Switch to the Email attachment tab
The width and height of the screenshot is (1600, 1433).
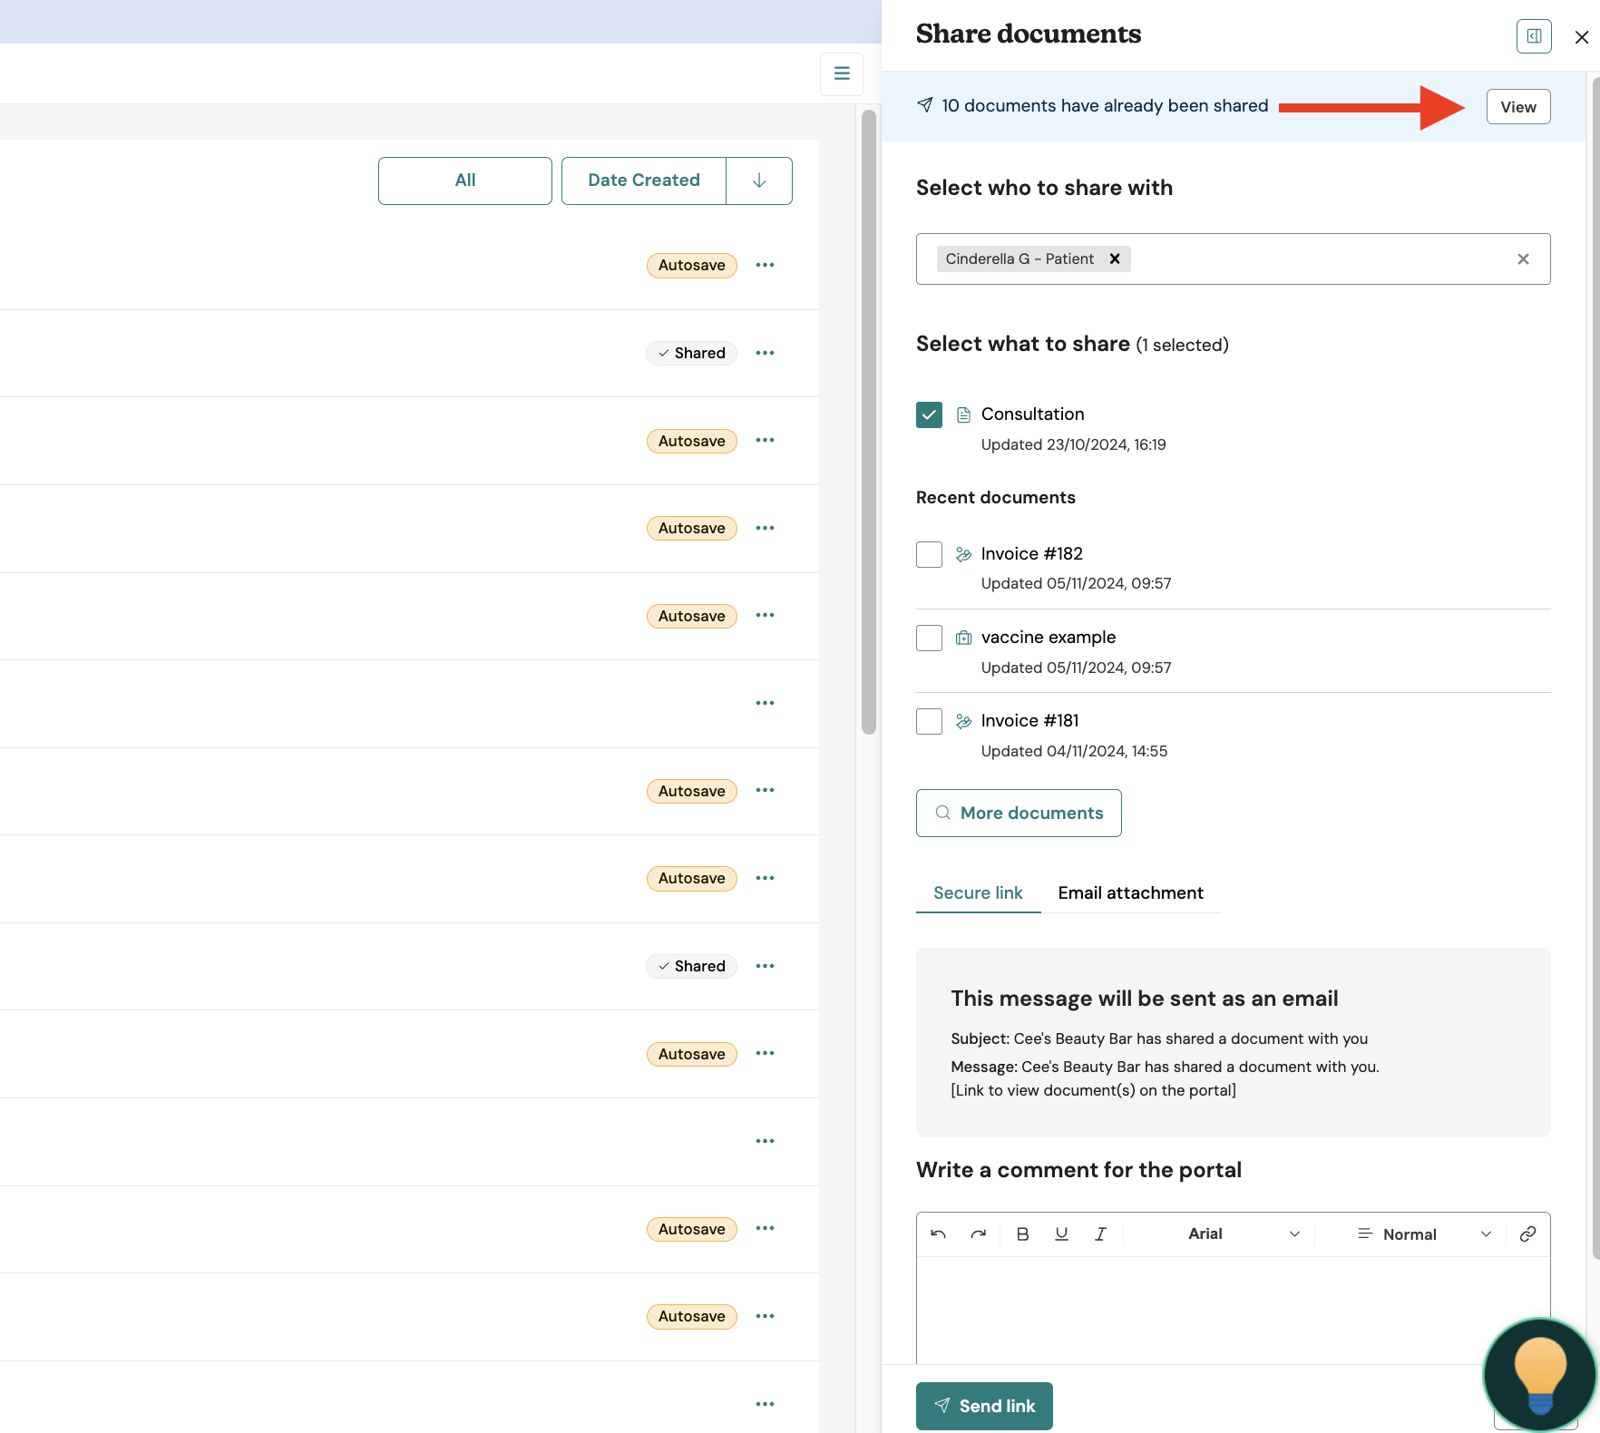coord(1130,892)
